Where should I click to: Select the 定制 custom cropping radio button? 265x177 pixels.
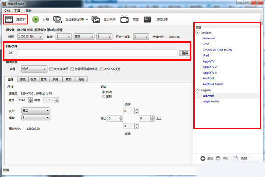103,96
